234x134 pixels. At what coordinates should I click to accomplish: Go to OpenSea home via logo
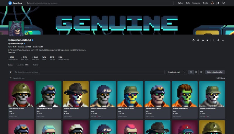pyautogui.click(x=15, y=3)
